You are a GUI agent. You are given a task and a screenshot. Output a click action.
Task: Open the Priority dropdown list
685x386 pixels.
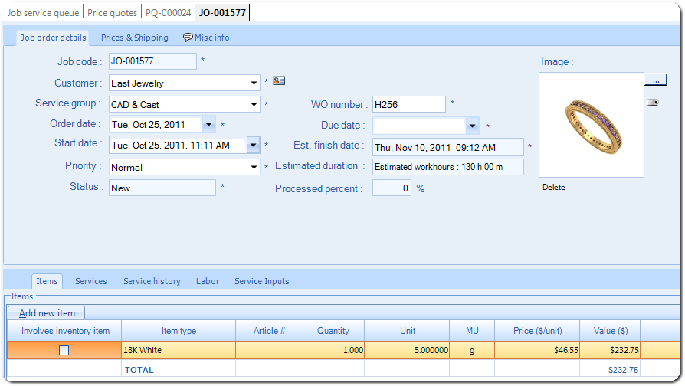(254, 167)
